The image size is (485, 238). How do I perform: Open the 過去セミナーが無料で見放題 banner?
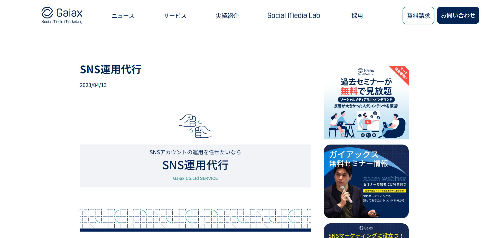[x=366, y=102]
